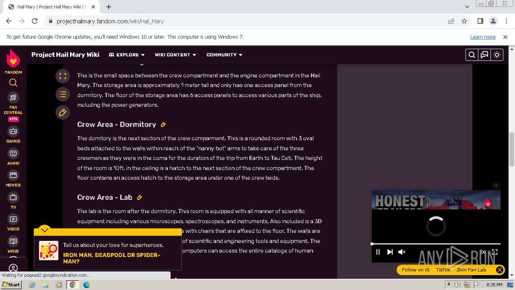Screen dimensions: 515x290
Task: Go to TV in the Fandom sidebar
Action: tap(13, 201)
